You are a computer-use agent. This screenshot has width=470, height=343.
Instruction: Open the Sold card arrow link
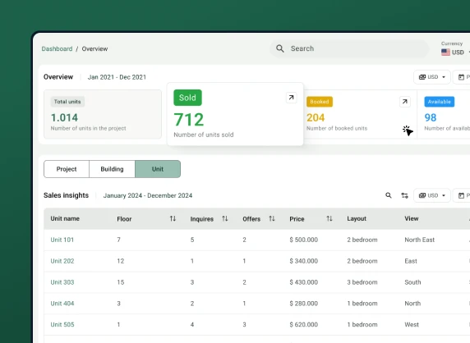[x=291, y=98]
